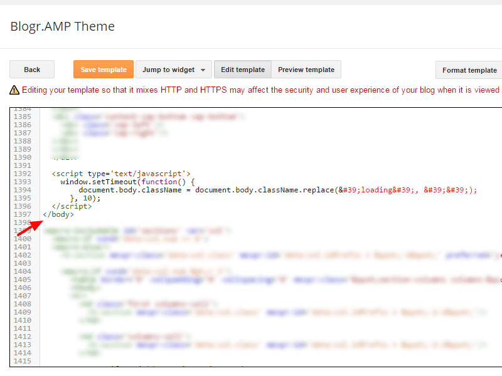This screenshot has height=376, width=502.
Task: Click the Format template button
Action: [469, 70]
